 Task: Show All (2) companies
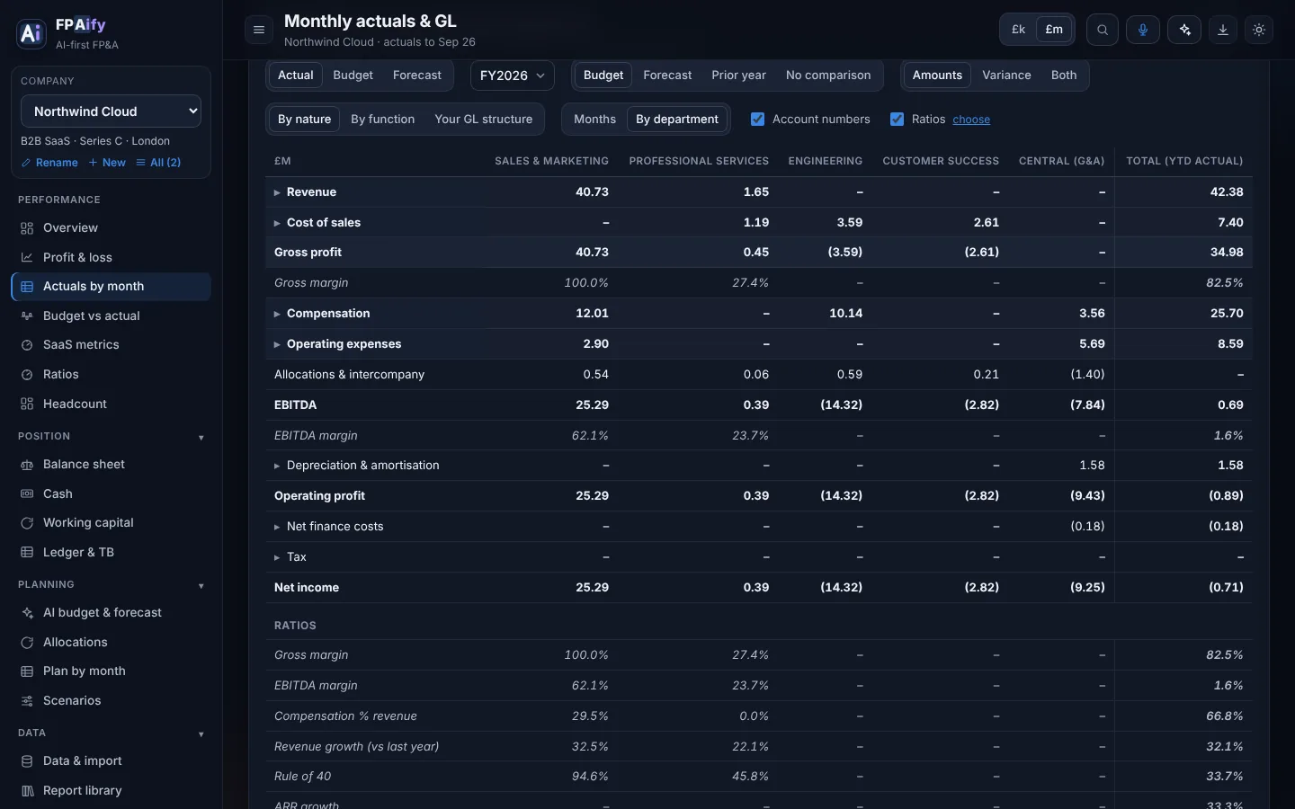158,163
